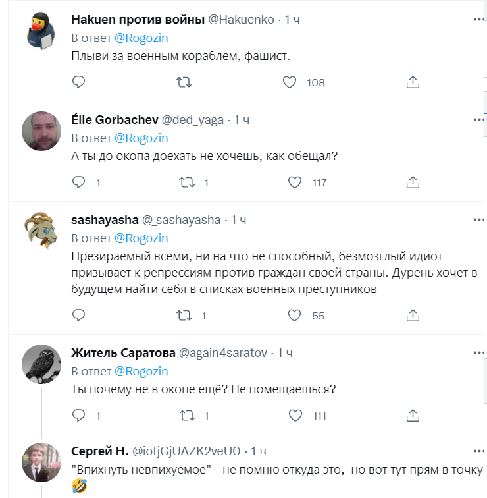Retweet Élie Gorbachev's tweet

(x=186, y=182)
